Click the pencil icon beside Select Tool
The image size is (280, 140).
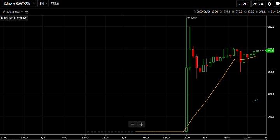[4, 12]
